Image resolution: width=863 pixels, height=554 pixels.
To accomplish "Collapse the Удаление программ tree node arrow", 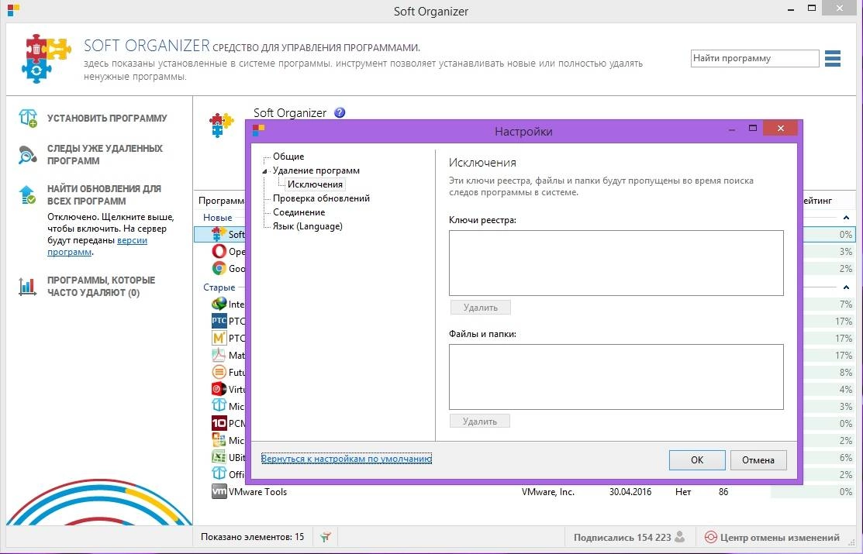I will pyautogui.click(x=264, y=171).
